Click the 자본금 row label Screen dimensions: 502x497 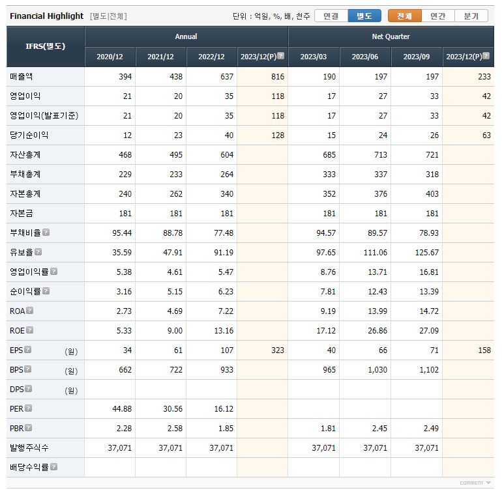click(21, 213)
